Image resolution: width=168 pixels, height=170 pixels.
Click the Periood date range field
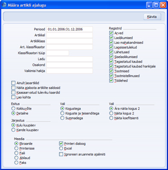(70, 29)
